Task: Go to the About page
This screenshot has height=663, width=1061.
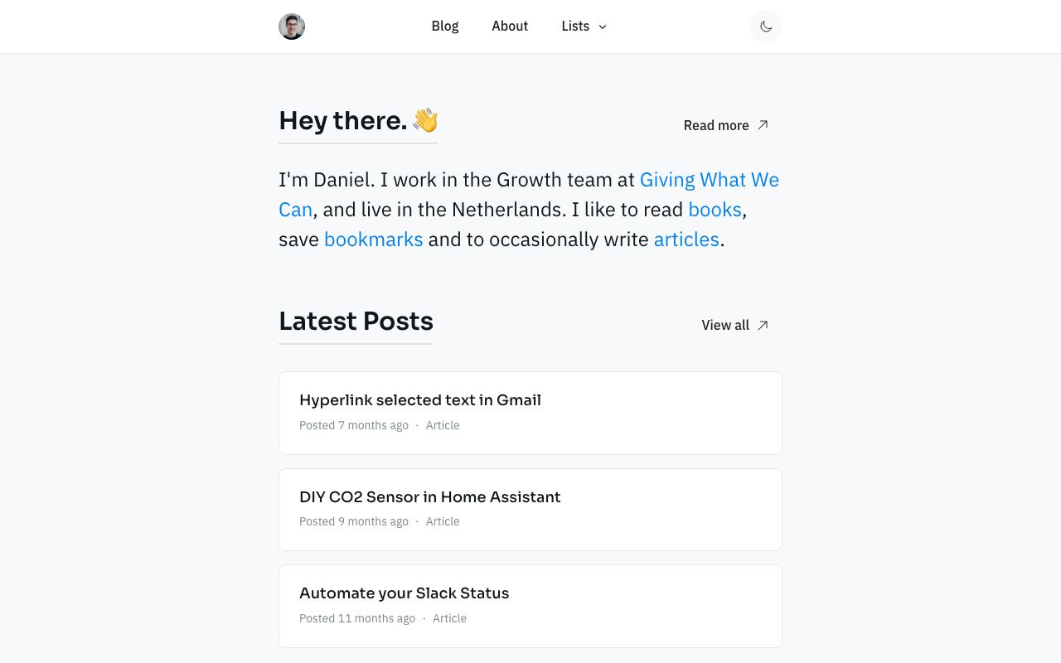Action: 510,27
